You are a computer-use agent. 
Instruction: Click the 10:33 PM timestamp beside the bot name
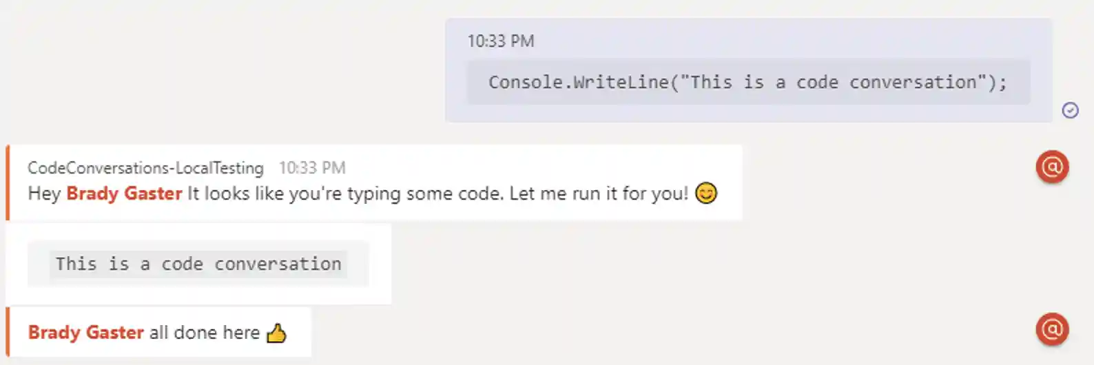[x=312, y=168]
